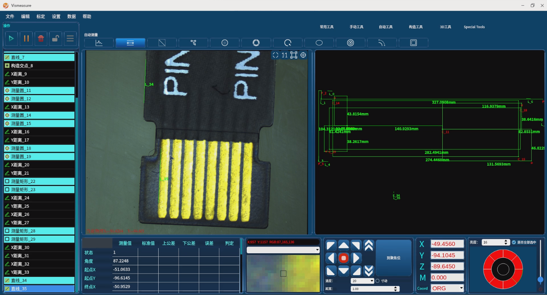Uncheck the 是否全部选中 checkbox
Image resolution: width=547 pixels, height=295 pixels.
(514, 242)
